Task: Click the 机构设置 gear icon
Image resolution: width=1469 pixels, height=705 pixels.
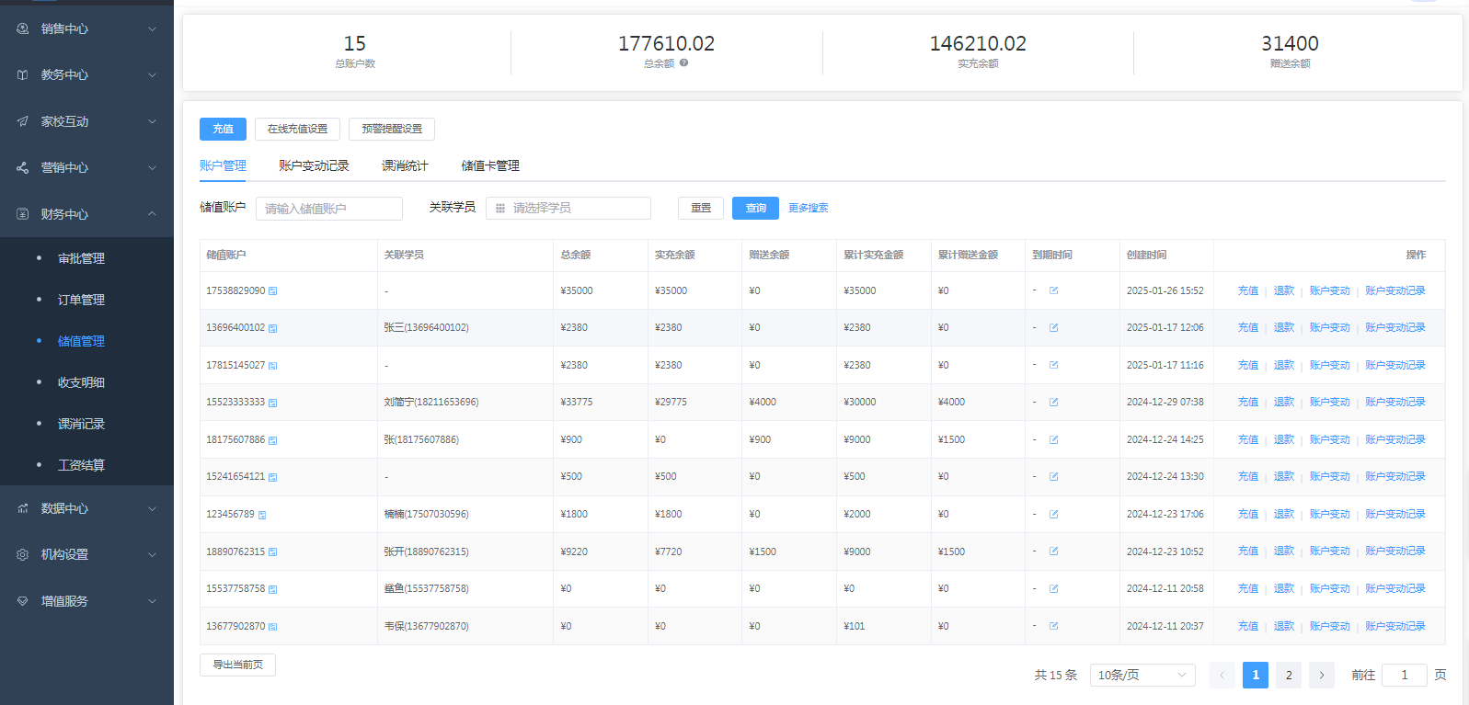Action: (x=23, y=554)
